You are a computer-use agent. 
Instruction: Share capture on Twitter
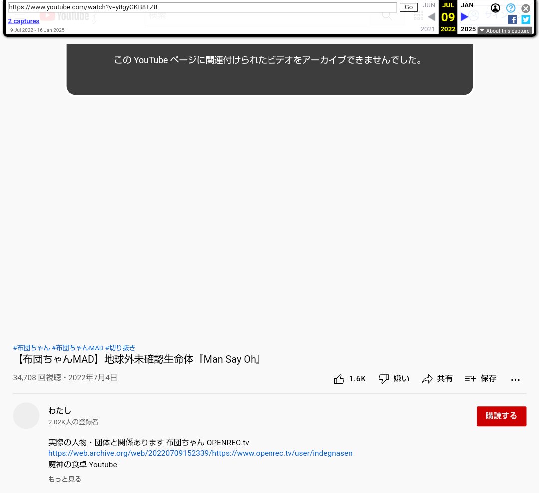[x=526, y=20]
